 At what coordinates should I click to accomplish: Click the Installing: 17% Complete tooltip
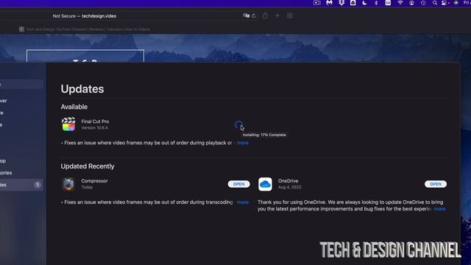tap(264, 135)
